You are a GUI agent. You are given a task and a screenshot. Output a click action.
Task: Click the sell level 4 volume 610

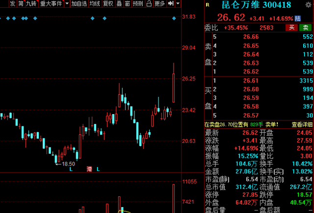tap(308, 46)
